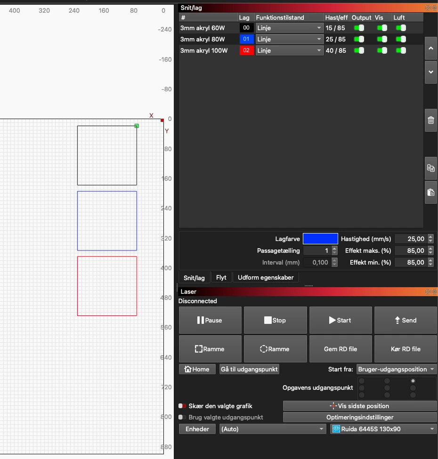Viewport: 438px width, 459px height.
Task: Click the move layer down arrow
Action: tap(430, 72)
